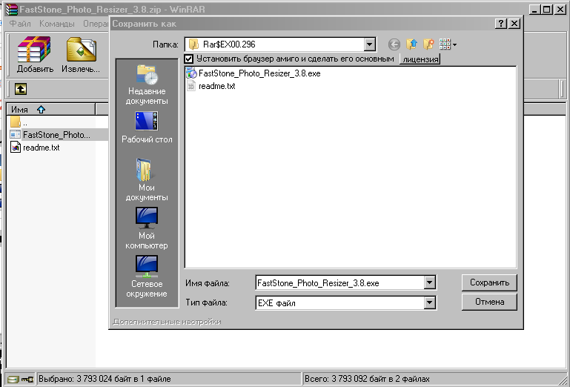Open Недавние документы in places bar
This screenshot has height=387, width=570.
pos(147,85)
